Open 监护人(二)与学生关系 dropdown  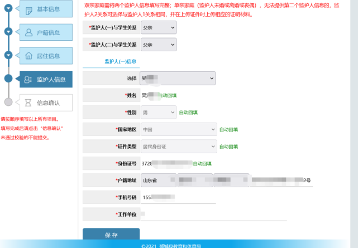point(159,45)
